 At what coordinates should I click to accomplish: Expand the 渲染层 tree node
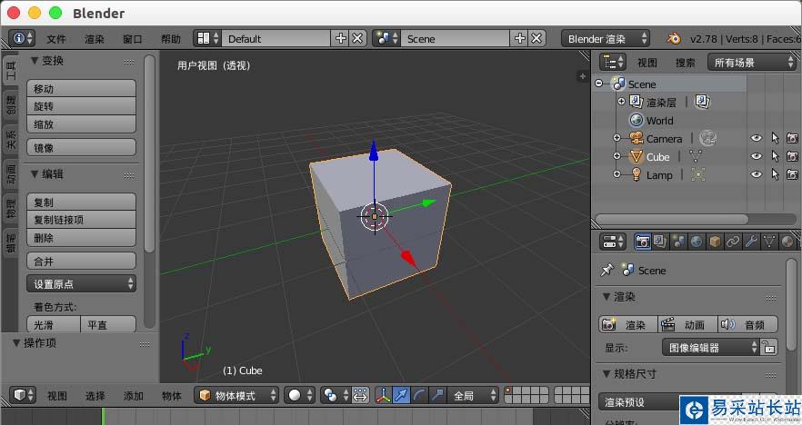click(x=621, y=101)
